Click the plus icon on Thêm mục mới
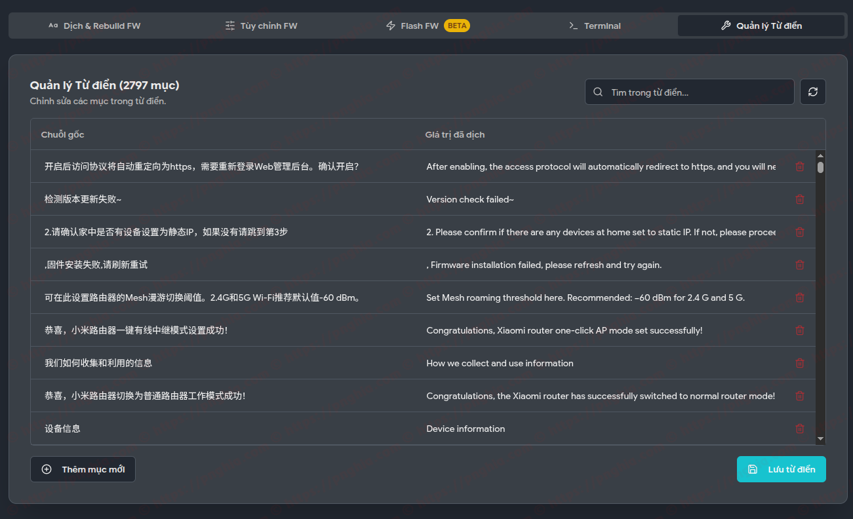This screenshot has height=519, width=853. pos(46,469)
